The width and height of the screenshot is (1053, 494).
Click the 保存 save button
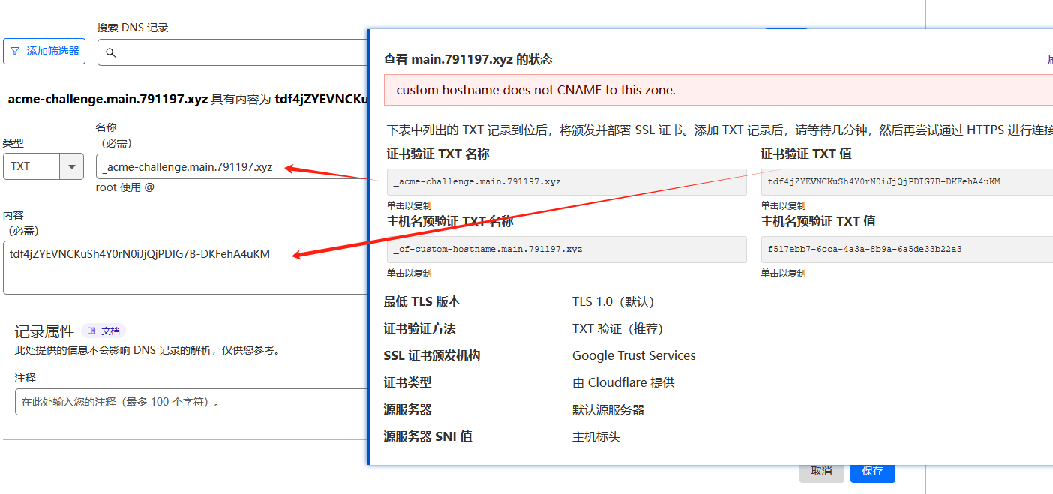(873, 471)
